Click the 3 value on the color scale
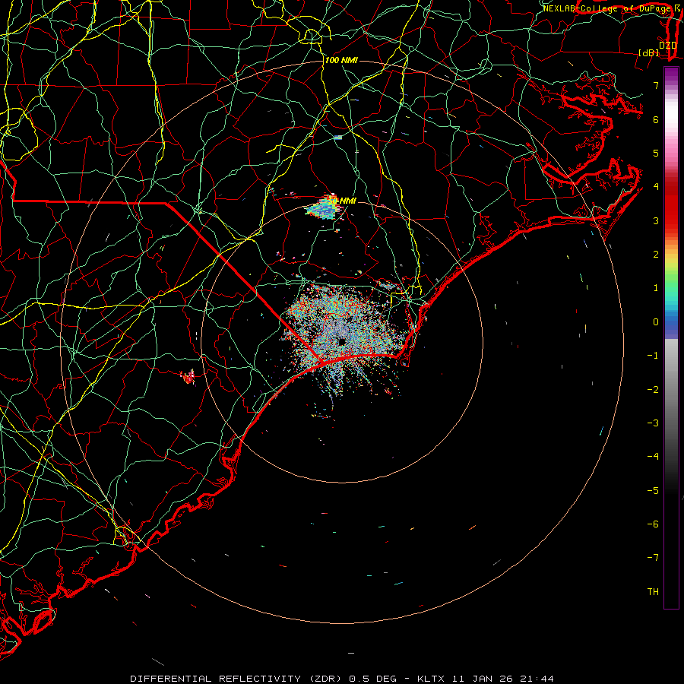 click(x=656, y=220)
